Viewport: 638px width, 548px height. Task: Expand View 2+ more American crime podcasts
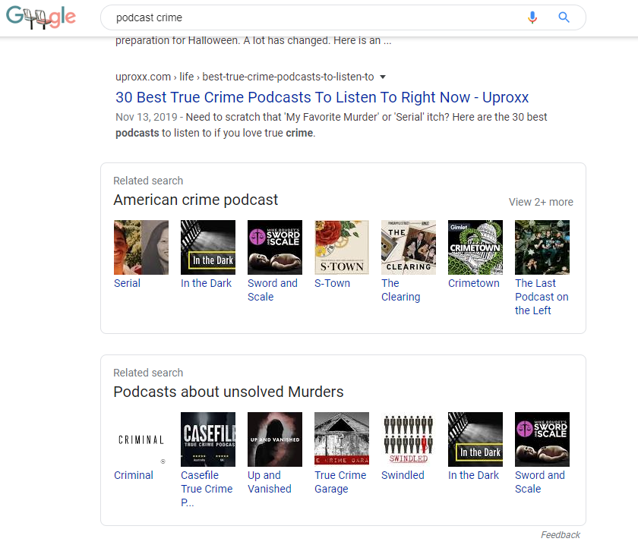click(x=541, y=202)
